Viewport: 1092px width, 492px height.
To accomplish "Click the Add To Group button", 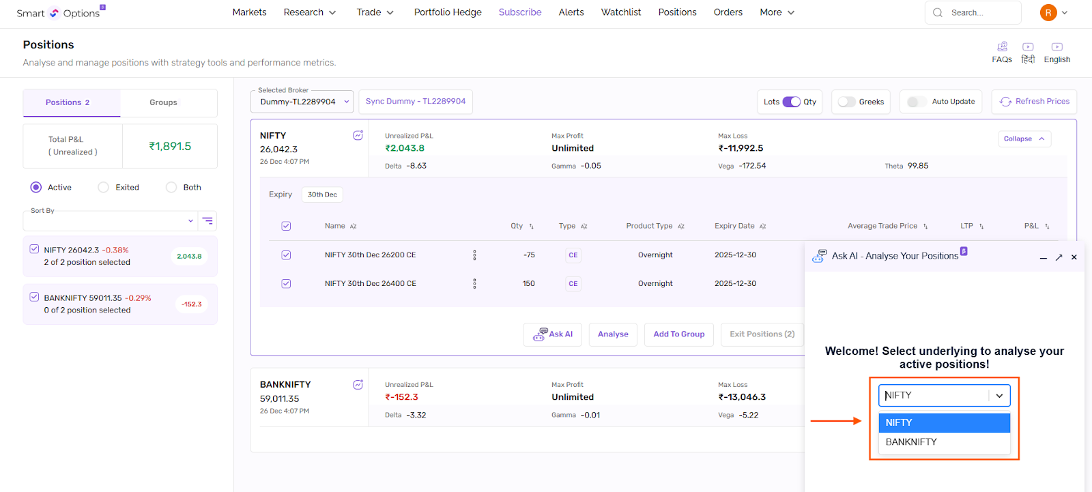I will (678, 334).
